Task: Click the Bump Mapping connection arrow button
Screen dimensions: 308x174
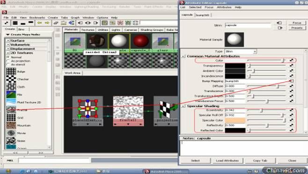Action: tap(292, 81)
